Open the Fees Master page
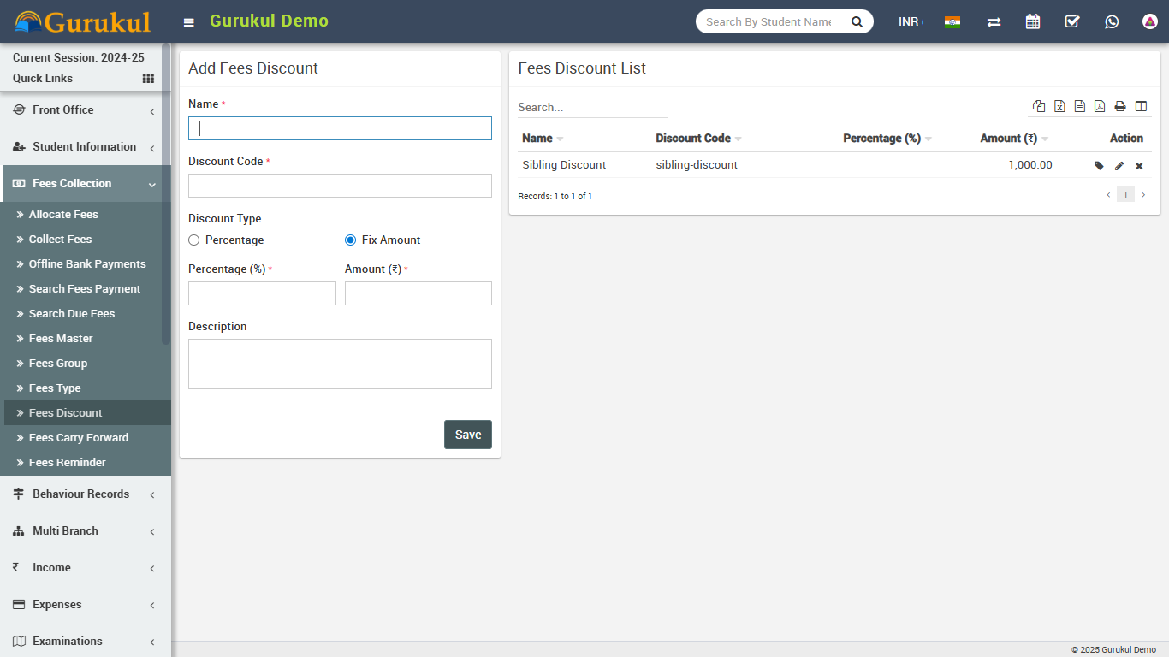 tap(61, 339)
